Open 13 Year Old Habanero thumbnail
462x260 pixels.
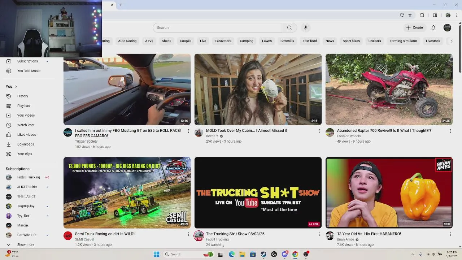pyautogui.click(x=389, y=192)
